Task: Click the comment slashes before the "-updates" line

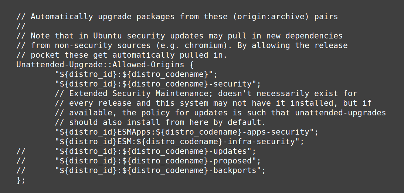Action: 21,151
